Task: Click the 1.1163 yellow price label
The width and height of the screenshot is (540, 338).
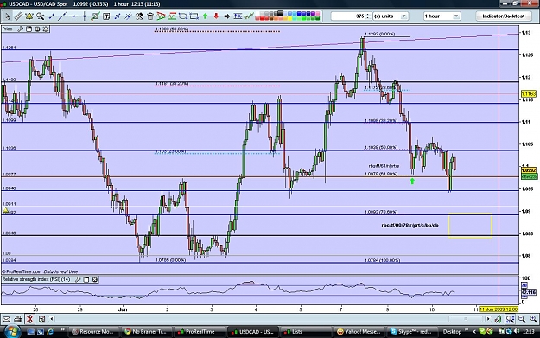Action: (x=529, y=93)
